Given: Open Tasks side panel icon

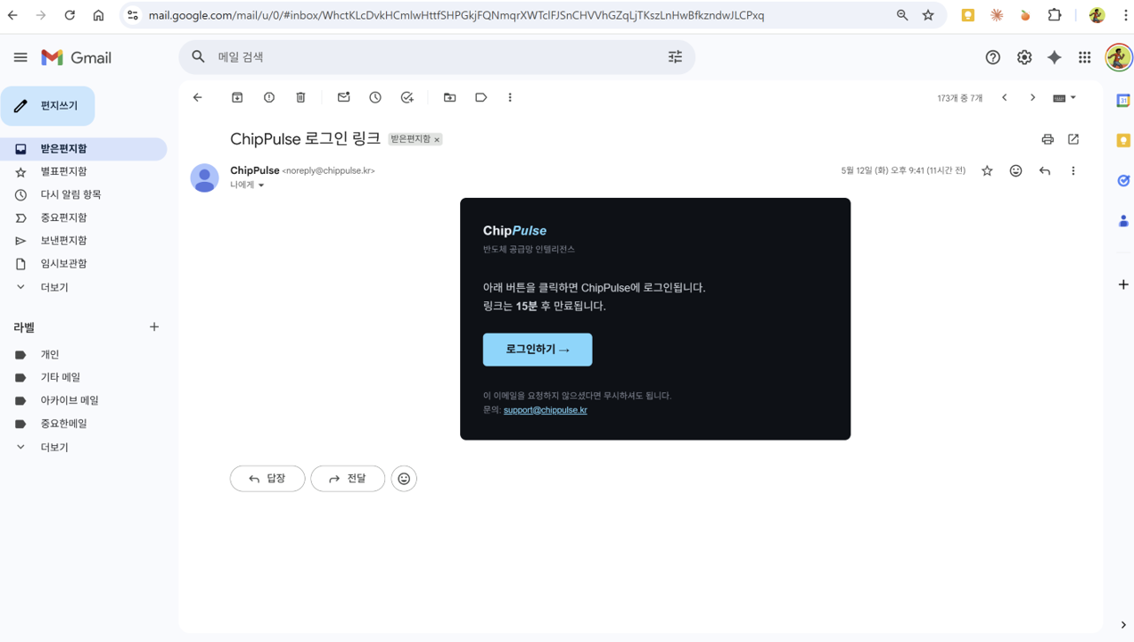Looking at the screenshot, I should point(1123,181).
